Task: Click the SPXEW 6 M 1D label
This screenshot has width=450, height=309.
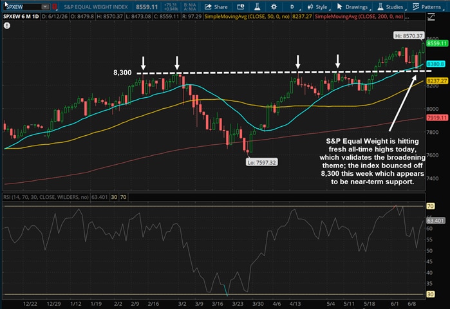Action: [x=21, y=17]
